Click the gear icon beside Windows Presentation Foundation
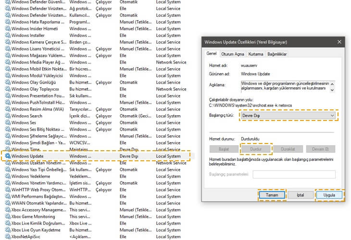The width and height of the screenshot is (351, 240). pos(8,96)
